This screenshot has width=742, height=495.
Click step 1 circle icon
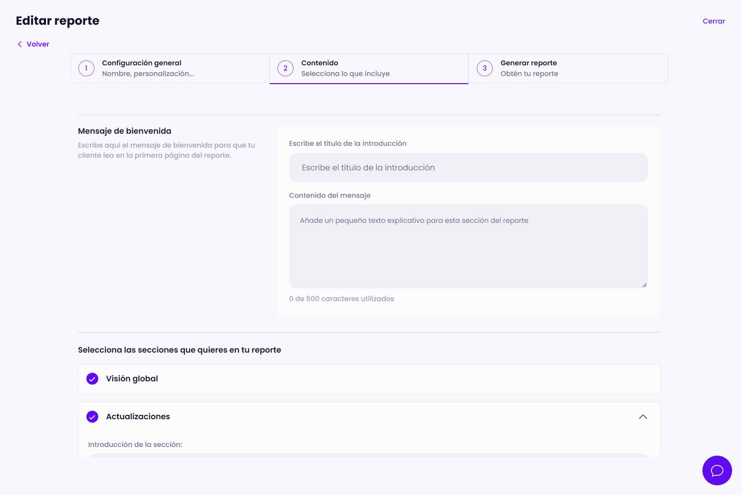pos(86,68)
